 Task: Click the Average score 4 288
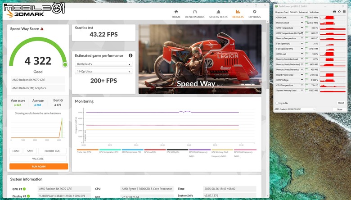tap(38, 105)
